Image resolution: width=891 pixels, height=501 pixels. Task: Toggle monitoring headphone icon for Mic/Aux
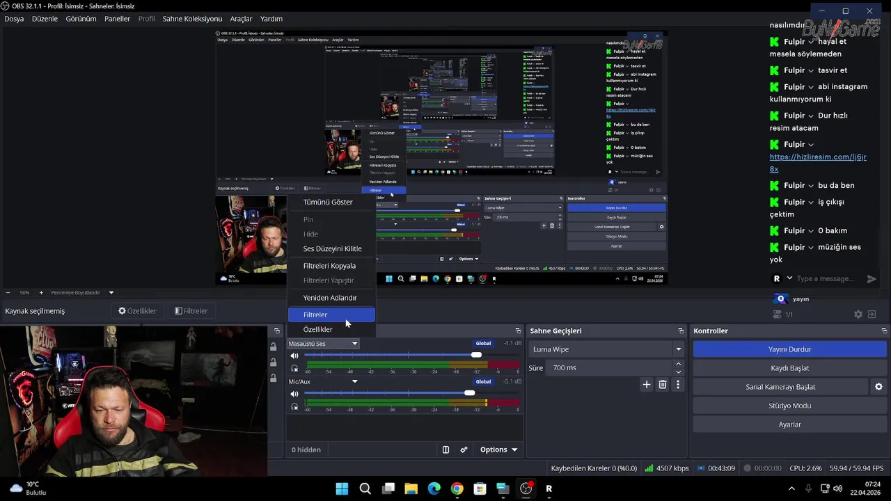[x=294, y=406]
